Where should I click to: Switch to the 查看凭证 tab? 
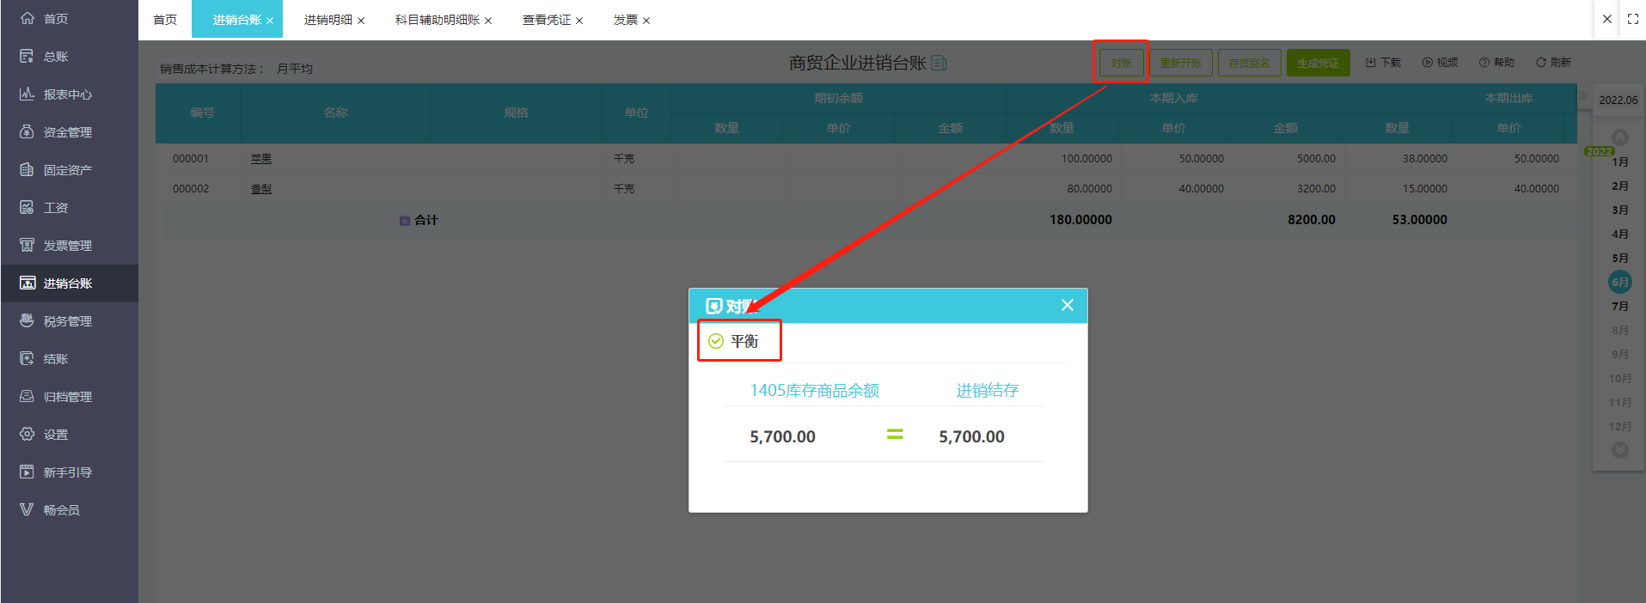click(547, 20)
